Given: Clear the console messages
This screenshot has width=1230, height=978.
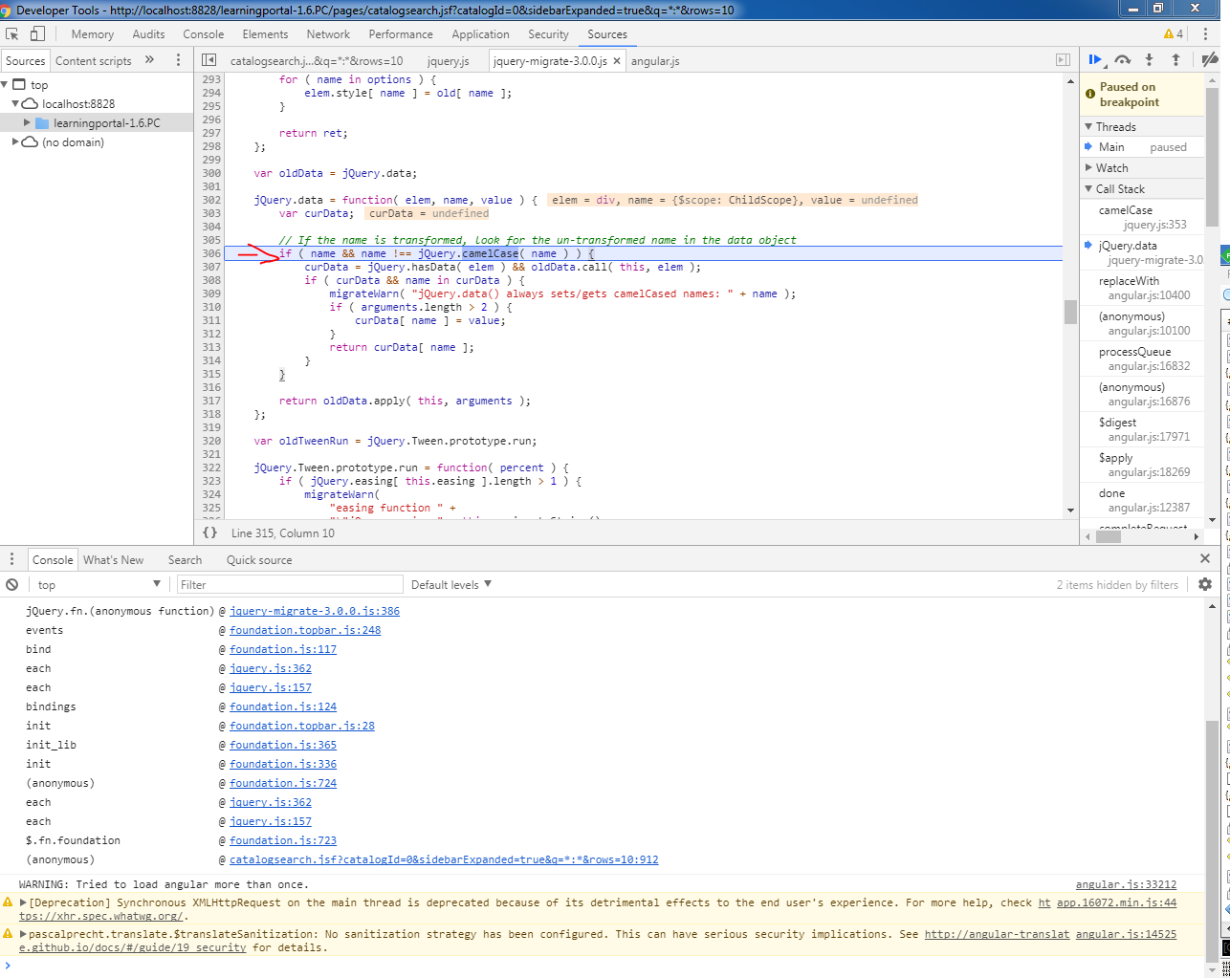Looking at the screenshot, I should click(x=12, y=584).
